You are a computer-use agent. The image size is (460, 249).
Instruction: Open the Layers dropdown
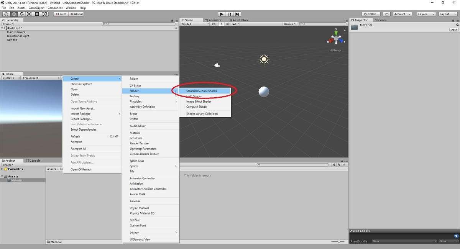pos(426,14)
